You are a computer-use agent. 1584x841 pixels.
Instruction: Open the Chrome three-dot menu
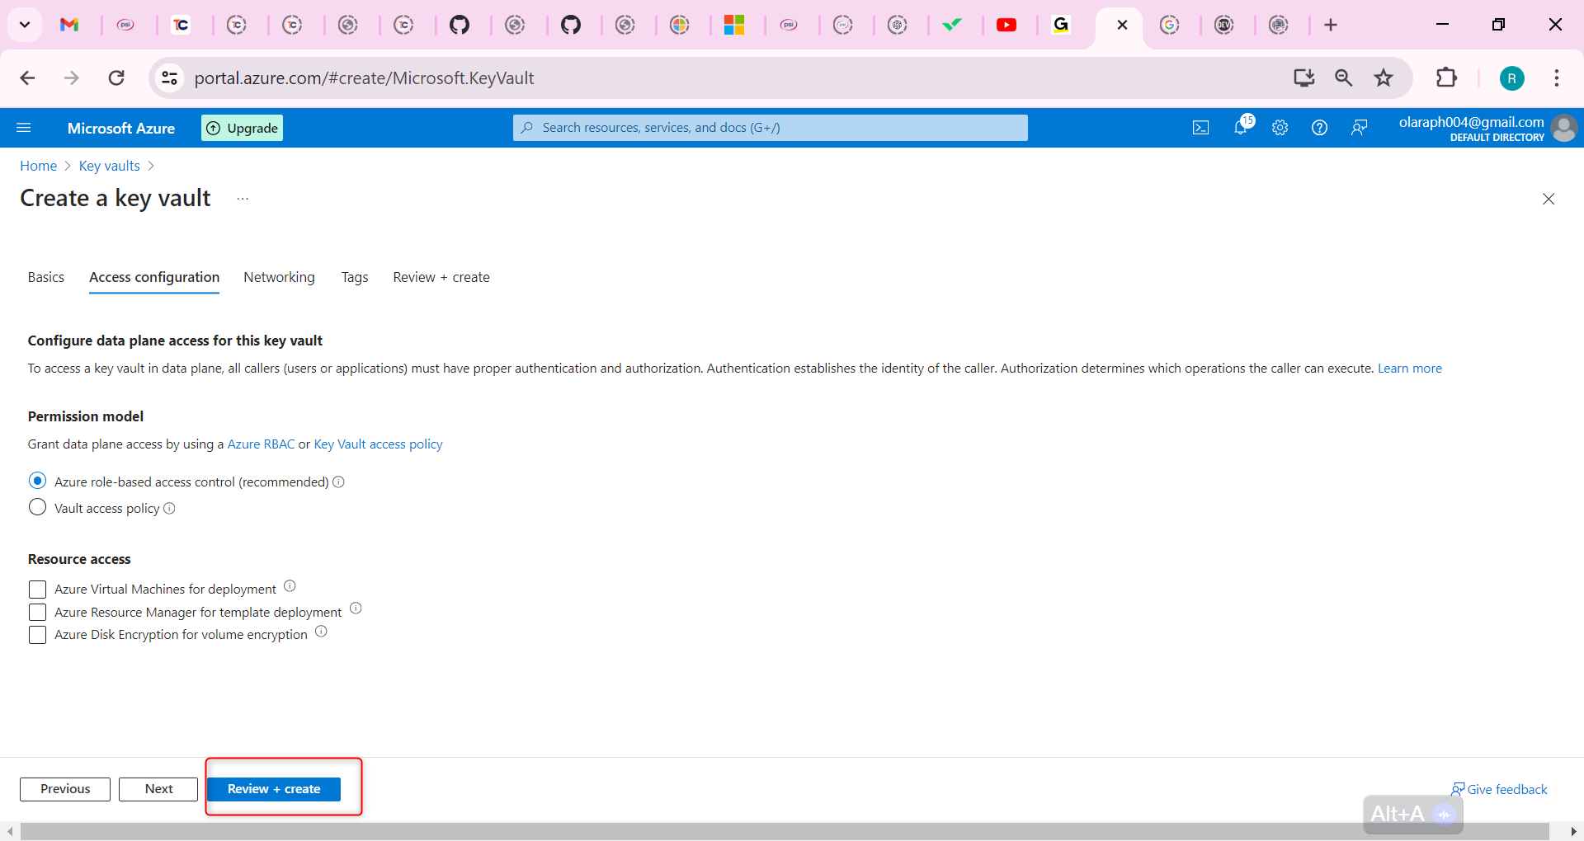tap(1557, 78)
